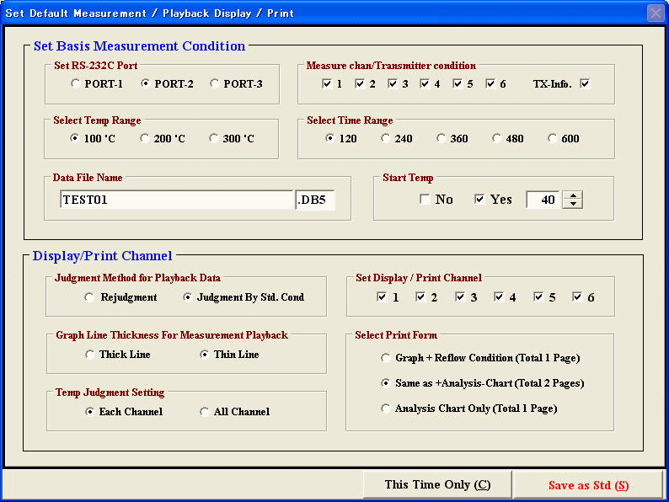Screen dimensions: 669x502
Task: Select 240 time range
Action: pyautogui.click(x=385, y=138)
